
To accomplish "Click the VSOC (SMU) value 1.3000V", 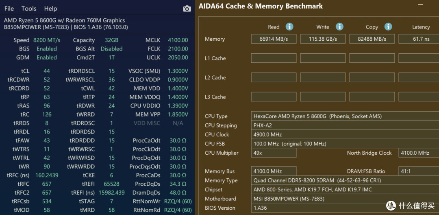I will [178, 71].
